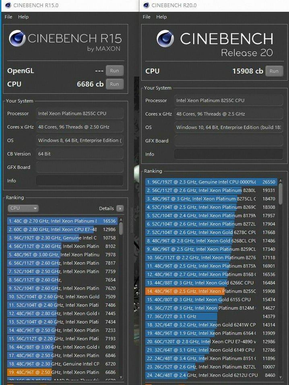
Task: Click Processor field in R15 system panel
Action: pyautogui.click(x=80, y=114)
